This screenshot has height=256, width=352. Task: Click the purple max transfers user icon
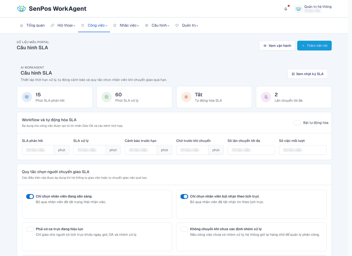266,97
